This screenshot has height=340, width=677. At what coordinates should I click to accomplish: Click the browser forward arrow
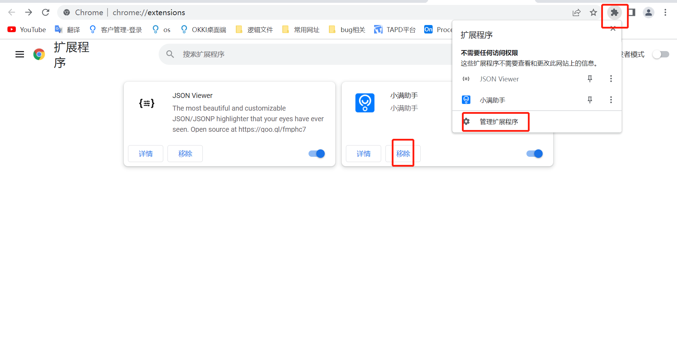(x=29, y=13)
